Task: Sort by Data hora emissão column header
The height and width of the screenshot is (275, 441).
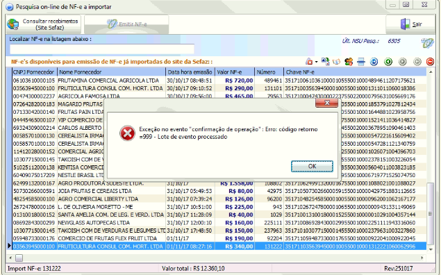Action: (x=190, y=72)
